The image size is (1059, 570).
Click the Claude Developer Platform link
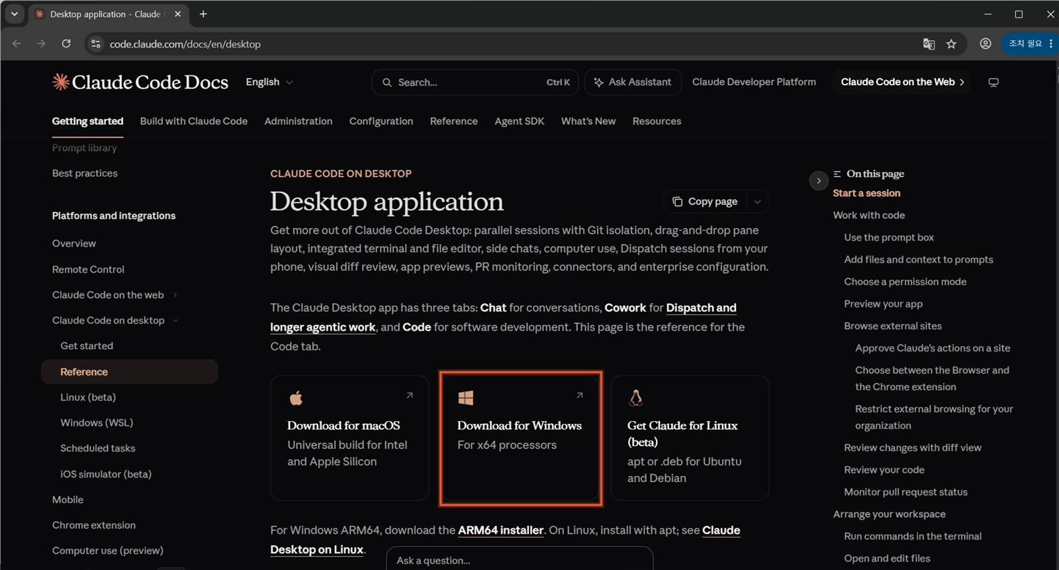coord(754,82)
